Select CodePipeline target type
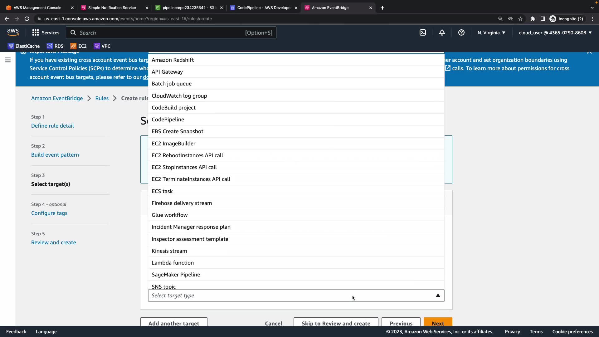599x337 pixels. 168,120
